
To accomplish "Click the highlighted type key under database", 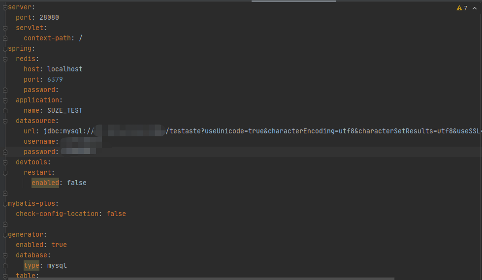I will pos(32,265).
